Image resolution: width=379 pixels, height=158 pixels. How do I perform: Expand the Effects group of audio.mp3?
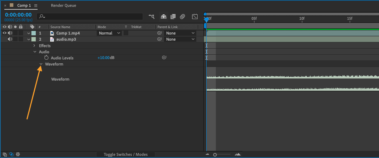(35, 46)
